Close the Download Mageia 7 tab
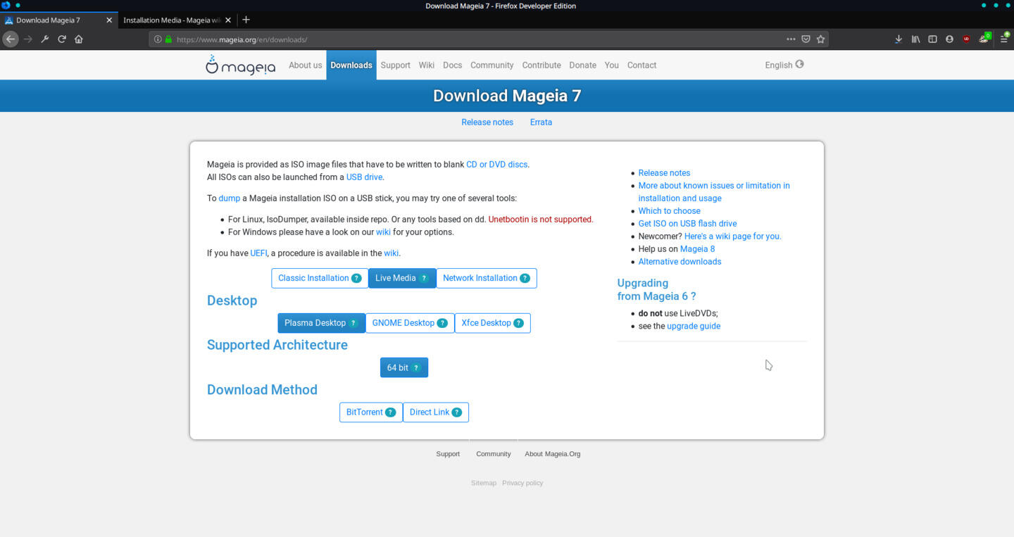 (x=109, y=20)
